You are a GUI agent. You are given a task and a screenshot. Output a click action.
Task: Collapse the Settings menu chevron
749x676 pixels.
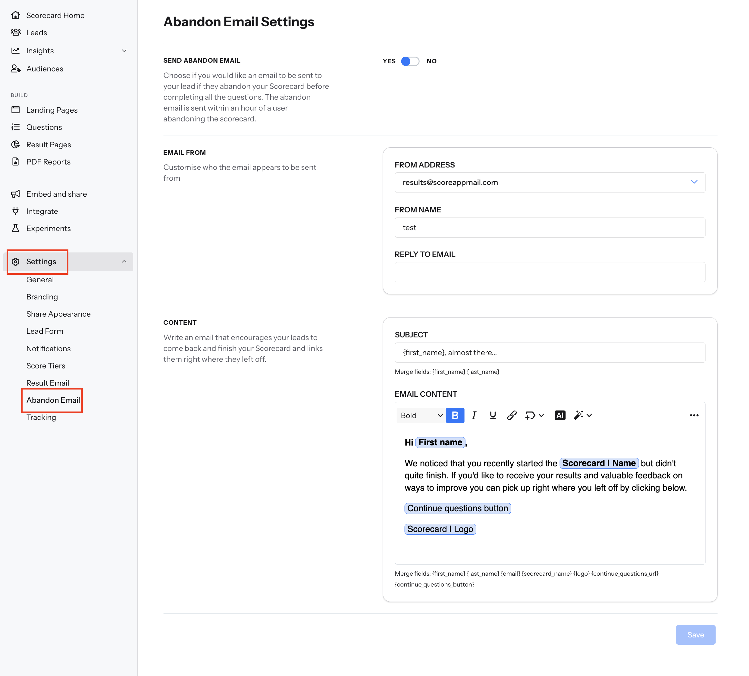[124, 261]
